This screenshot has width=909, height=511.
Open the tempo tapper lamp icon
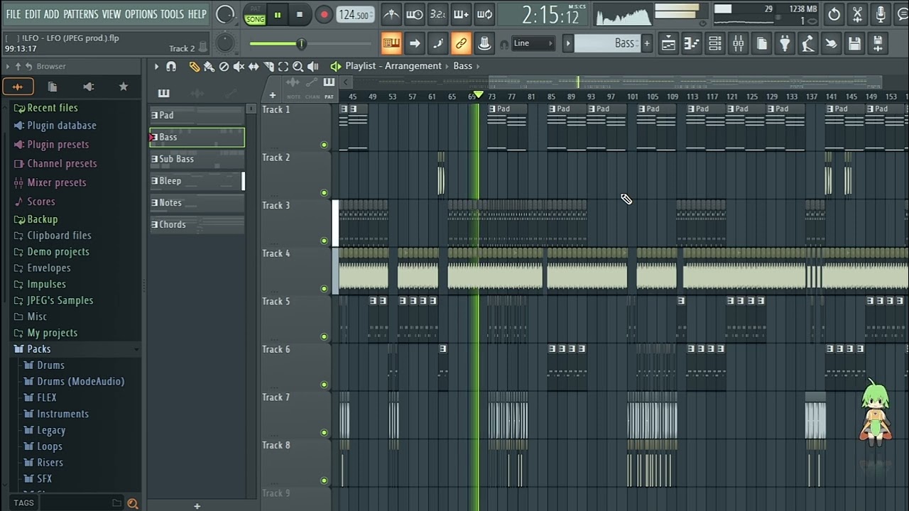coord(808,43)
